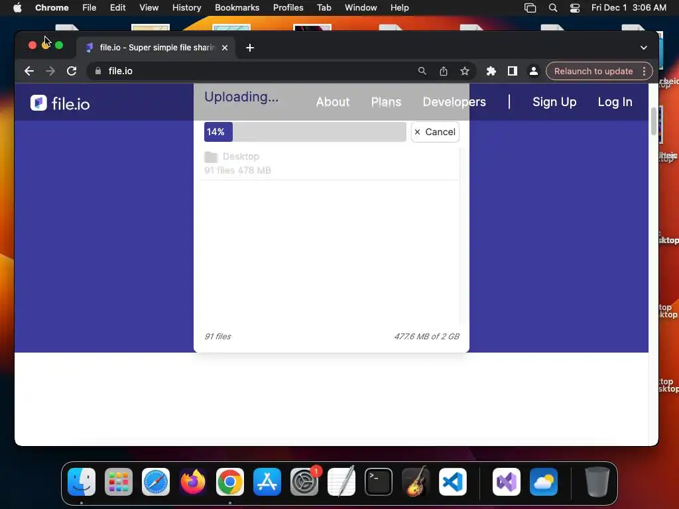Open Firefox from the Dock

(x=193, y=482)
